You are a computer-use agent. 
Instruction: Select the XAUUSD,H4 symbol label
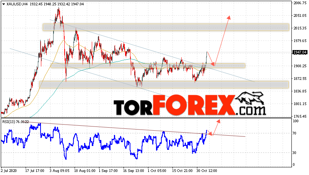[17, 4]
